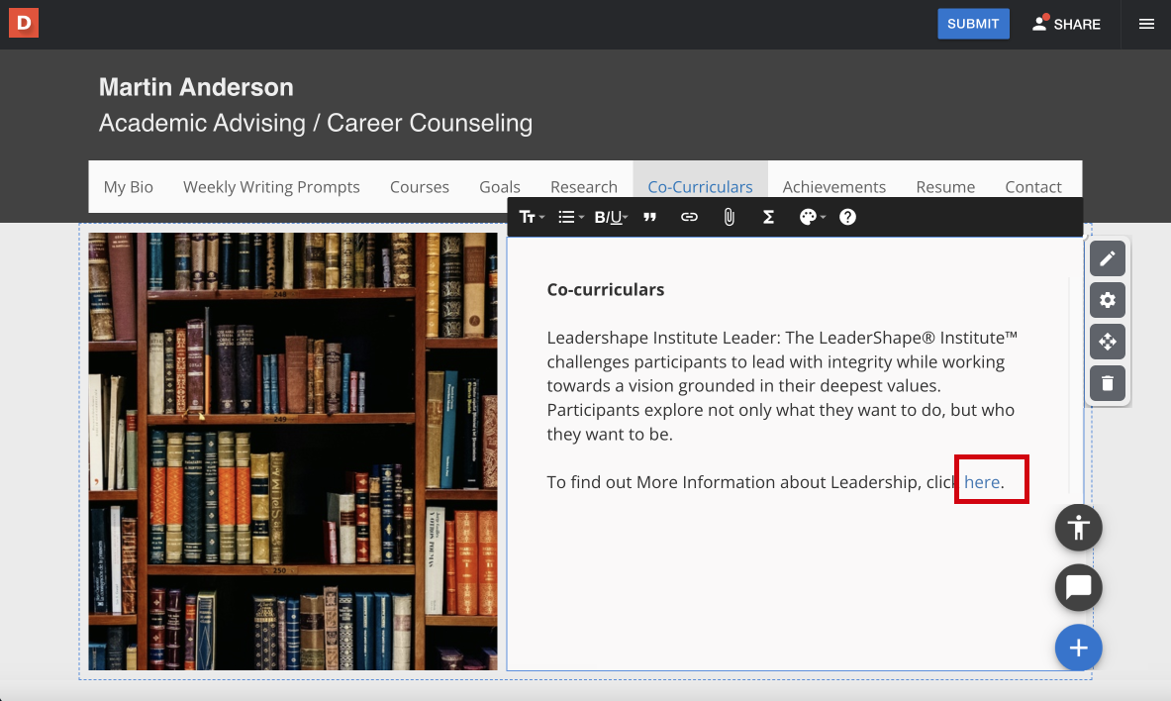This screenshot has width=1171, height=701.
Task: Click the pencil edit module button
Action: pos(1107,258)
